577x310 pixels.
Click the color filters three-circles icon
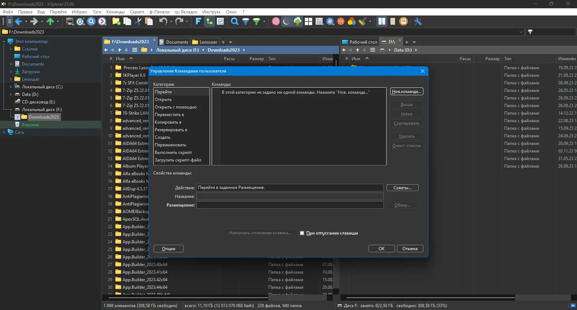pos(352,22)
